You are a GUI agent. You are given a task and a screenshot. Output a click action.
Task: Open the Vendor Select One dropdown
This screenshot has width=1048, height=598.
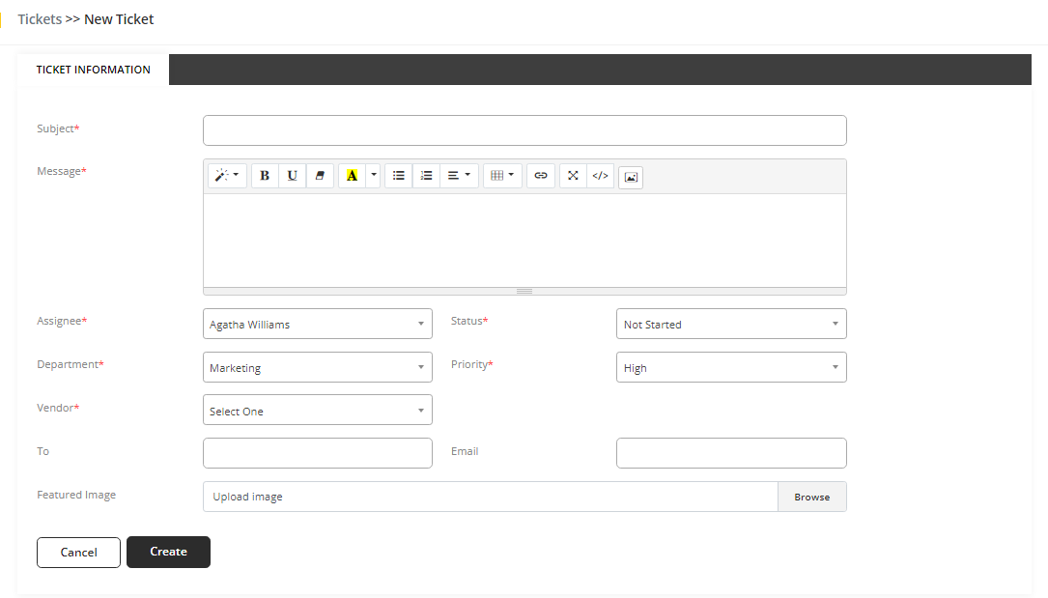coord(317,411)
